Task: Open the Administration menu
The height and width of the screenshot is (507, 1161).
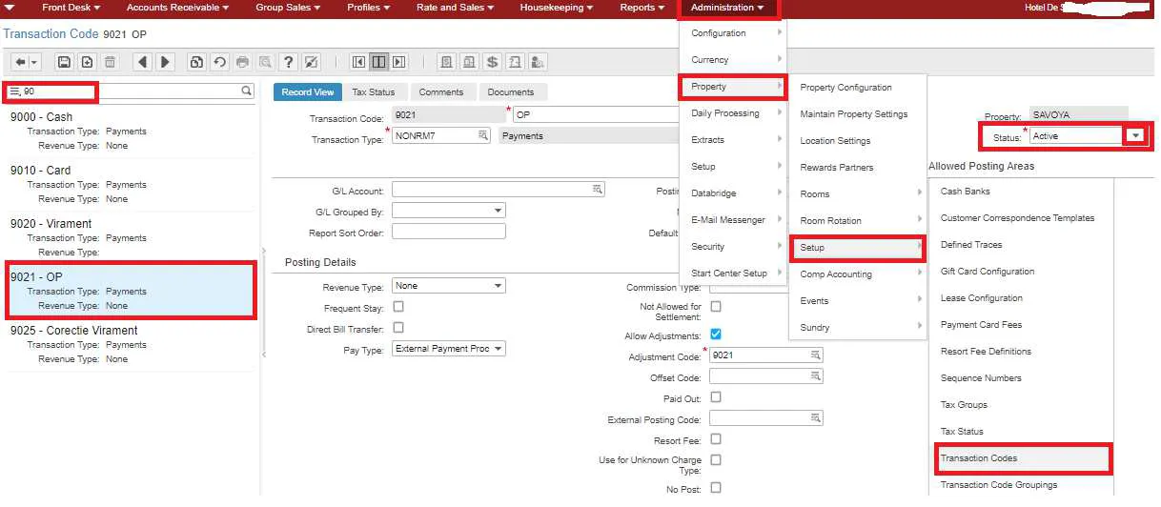Action: [x=728, y=8]
